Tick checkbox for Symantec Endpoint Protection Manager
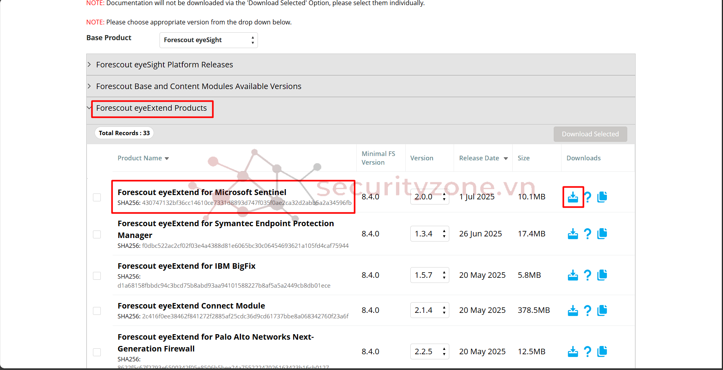 click(97, 234)
